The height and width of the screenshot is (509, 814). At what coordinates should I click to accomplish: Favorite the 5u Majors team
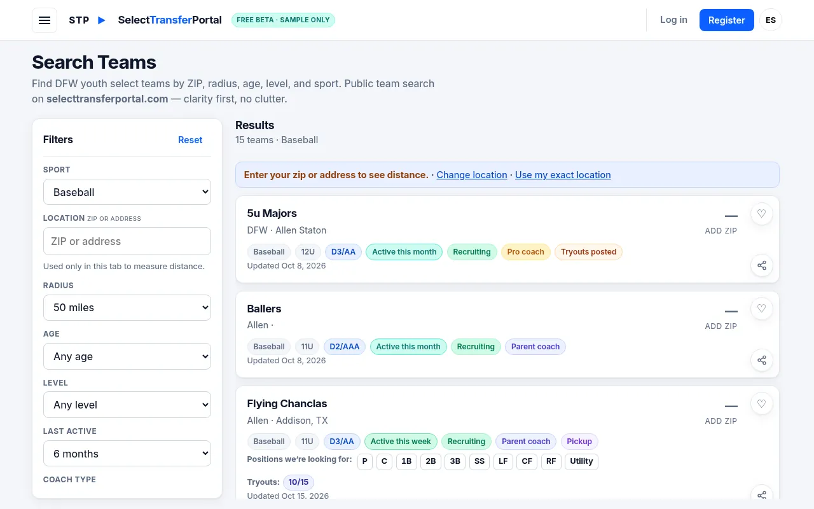point(762,214)
